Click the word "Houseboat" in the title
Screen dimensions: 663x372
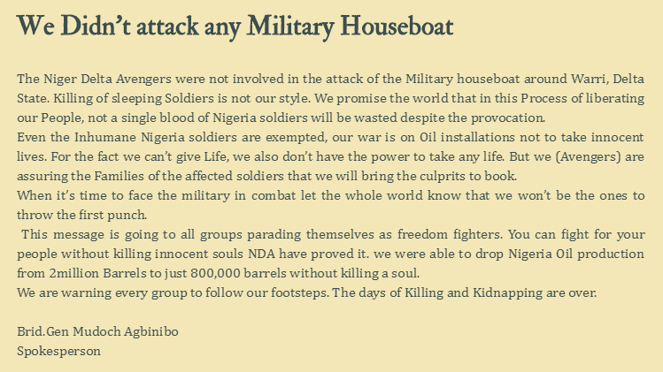coord(397,26)
